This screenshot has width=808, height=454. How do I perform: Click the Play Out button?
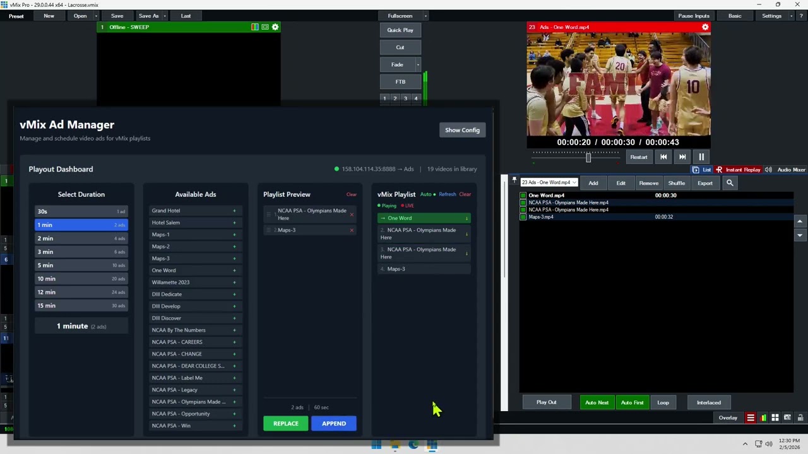(547, 402)
